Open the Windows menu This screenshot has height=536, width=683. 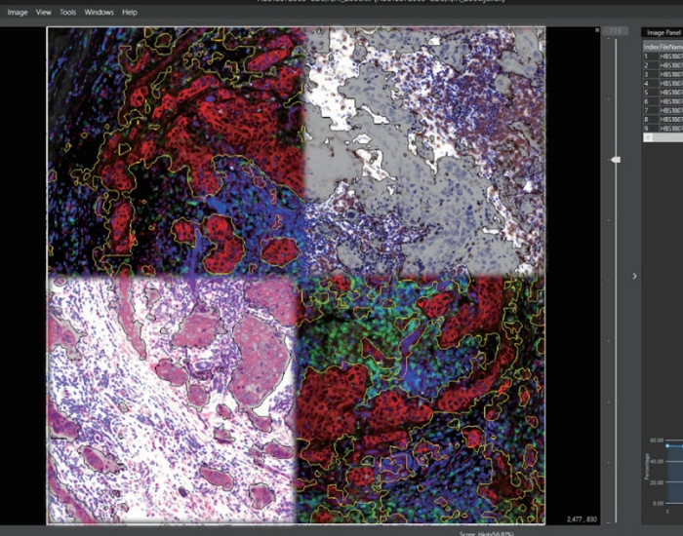[x=99, y=12]
